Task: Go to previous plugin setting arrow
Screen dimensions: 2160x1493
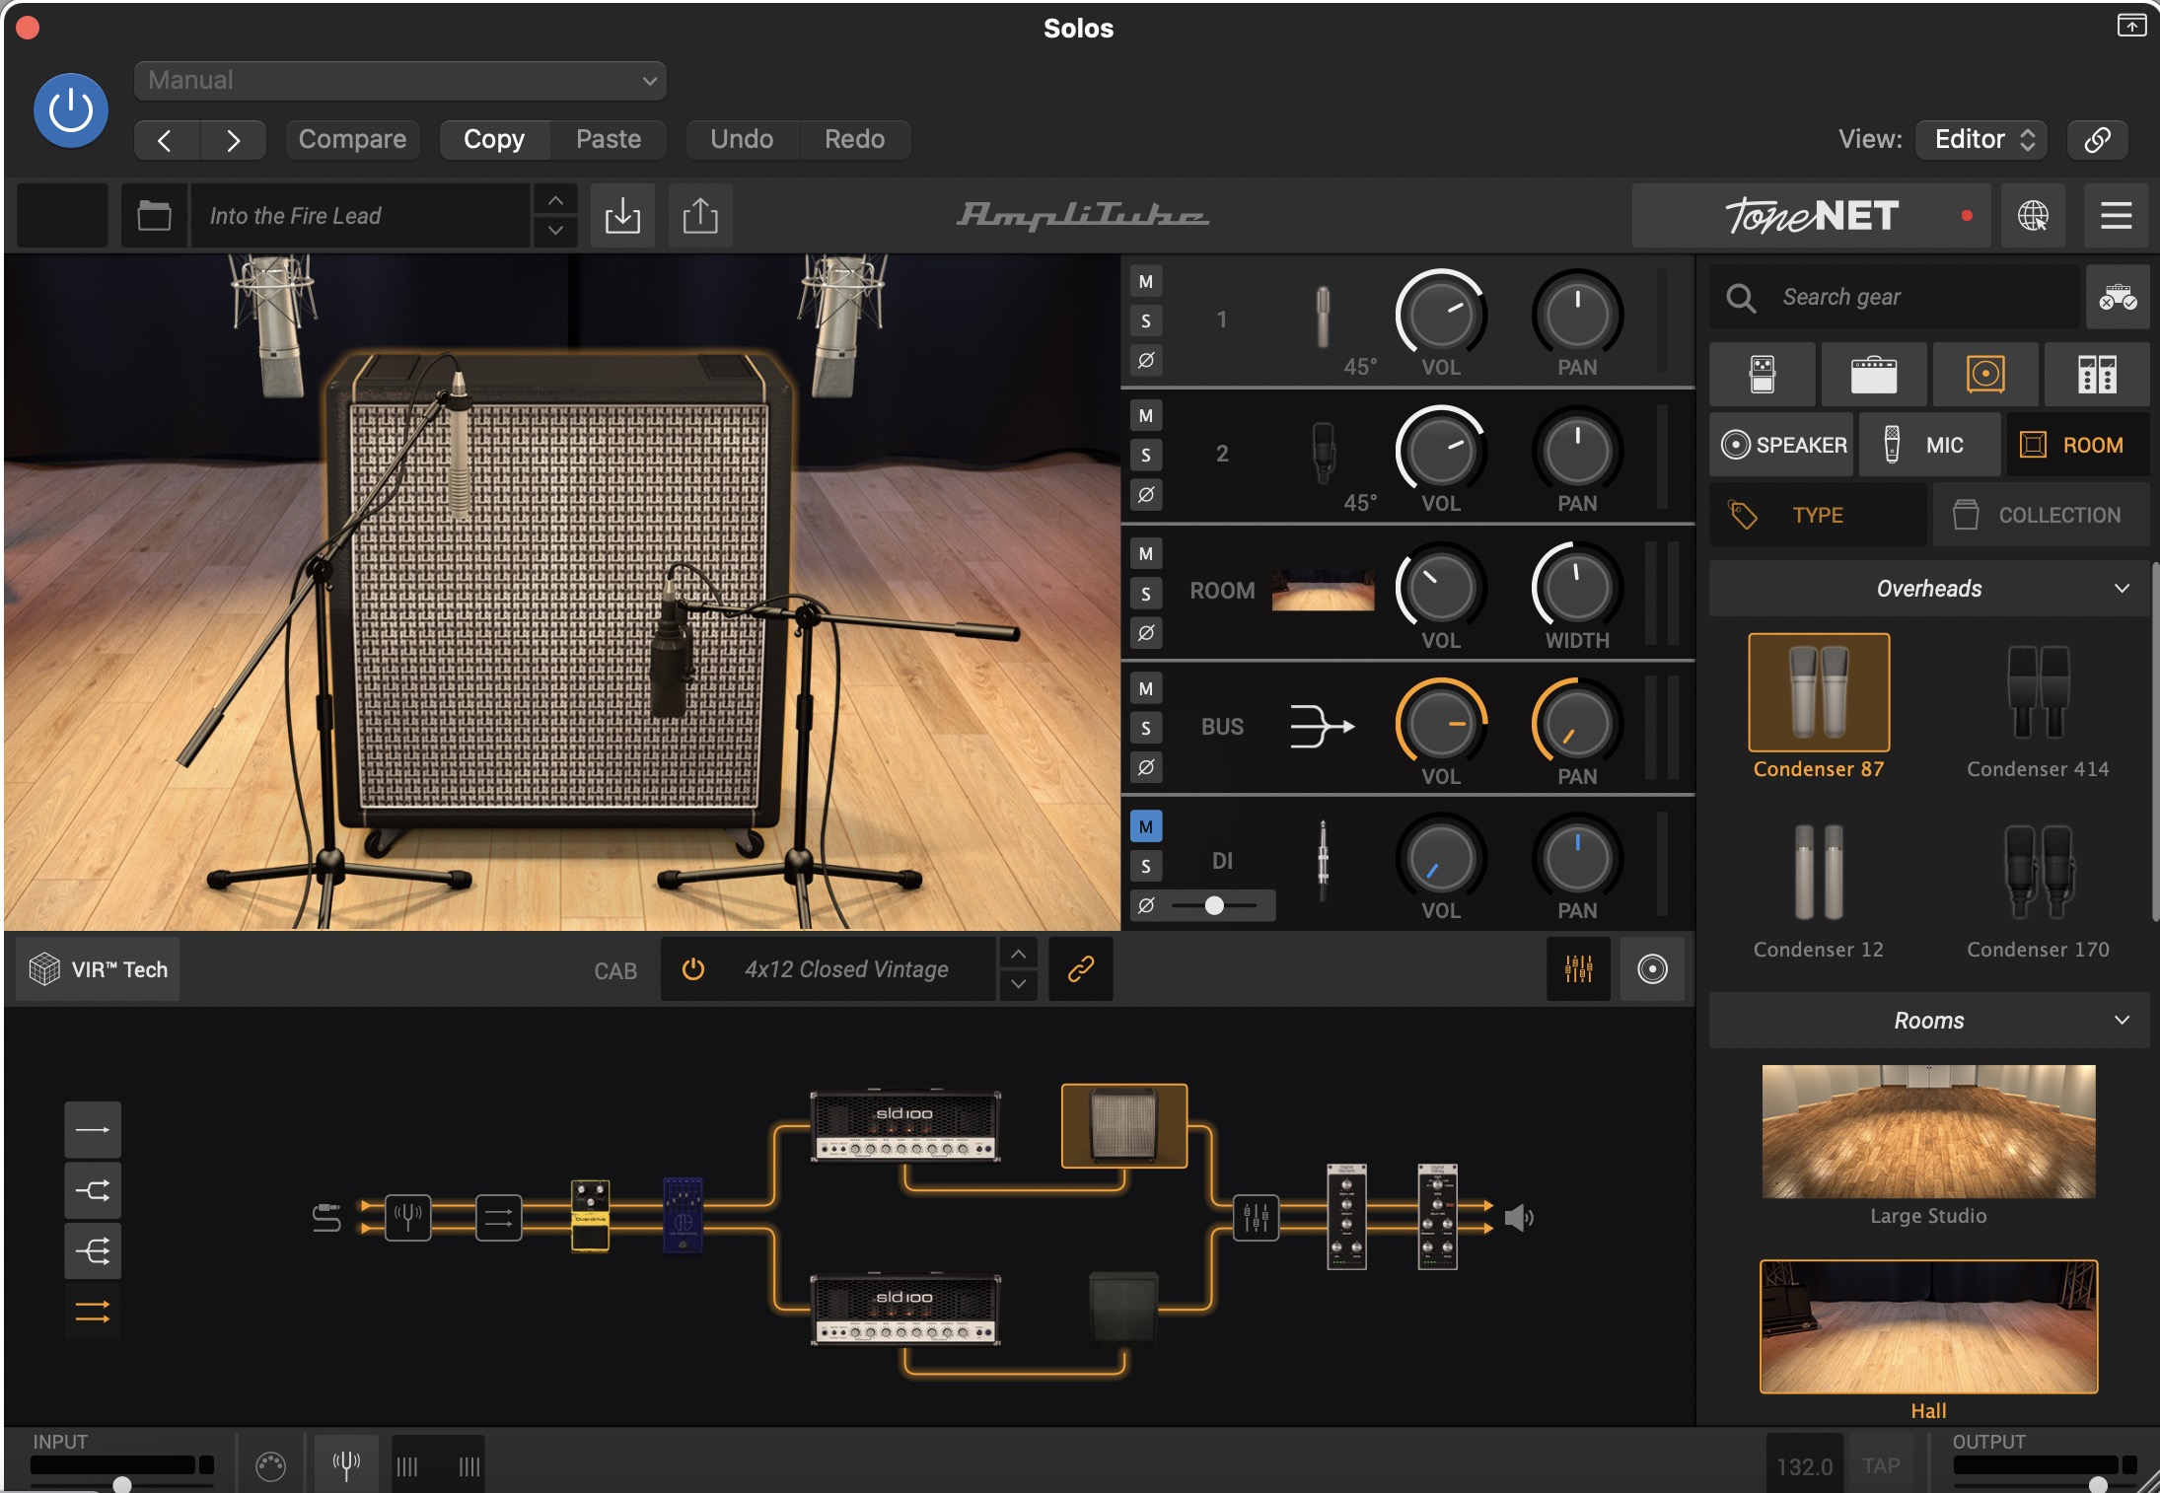Action: [166, 139]
